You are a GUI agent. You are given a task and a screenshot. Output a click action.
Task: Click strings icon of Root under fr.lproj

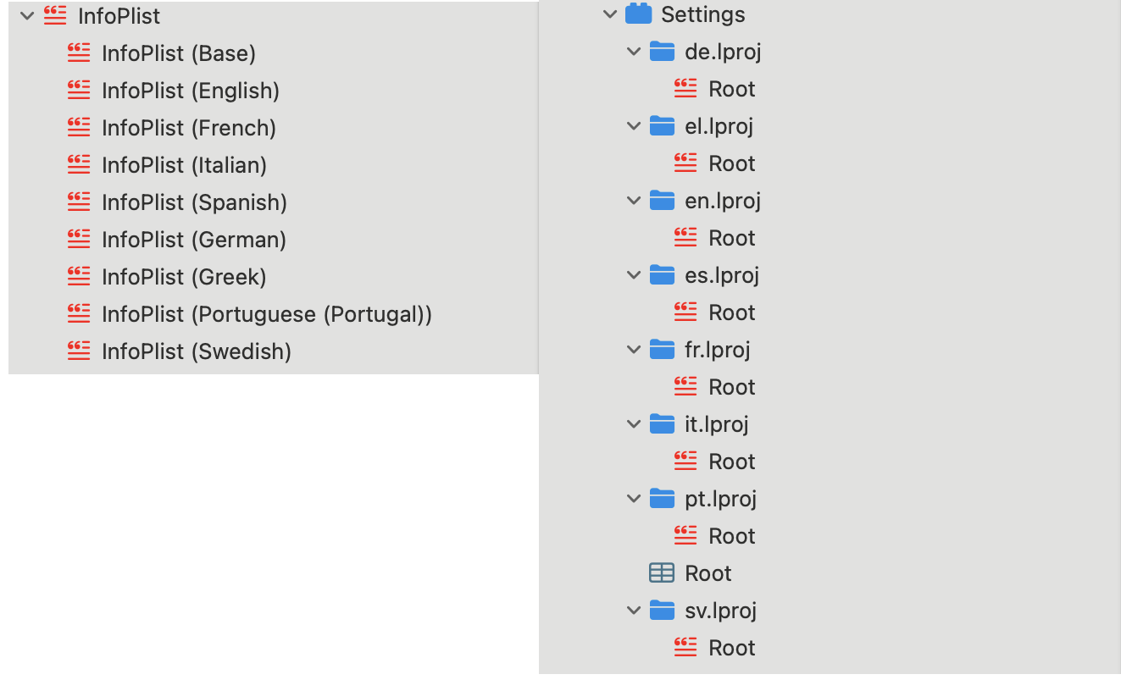(685, 387)
